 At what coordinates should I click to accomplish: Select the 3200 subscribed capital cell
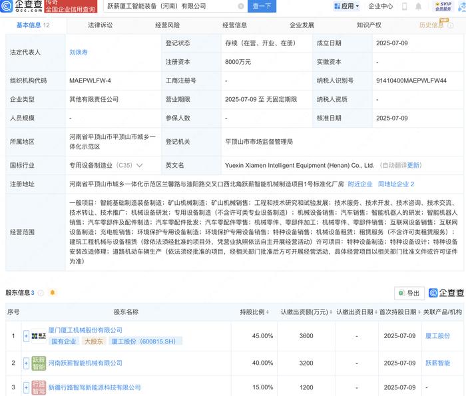(306, 363)
